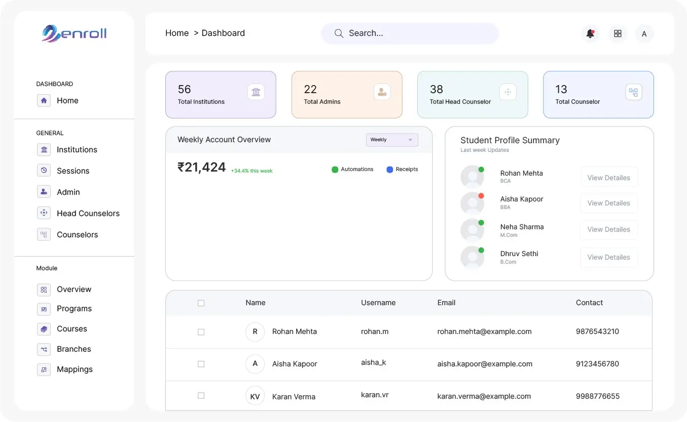
Task: Check the Rohan Mehta row checkbox
Action: (x=201, y=332)
